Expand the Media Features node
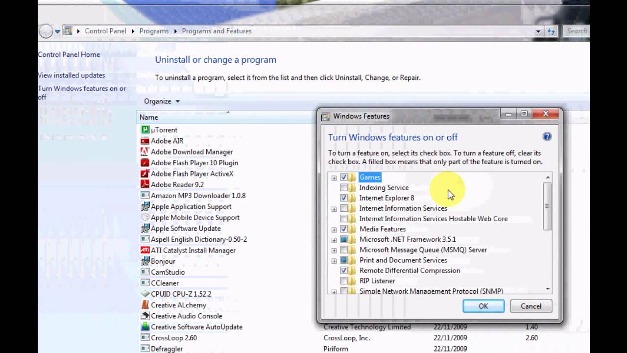Image resolution: width=627 pixels, height=353 pixels. [334, 229]
